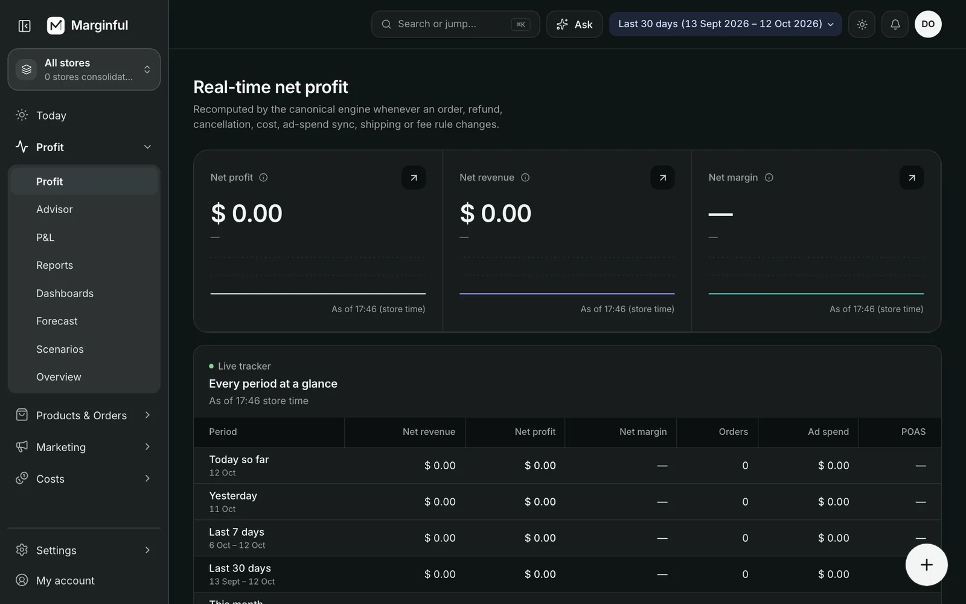The image size is (966, 604).
Task: Open the Last 30 days date range dropdown
Action: point(725,24)
